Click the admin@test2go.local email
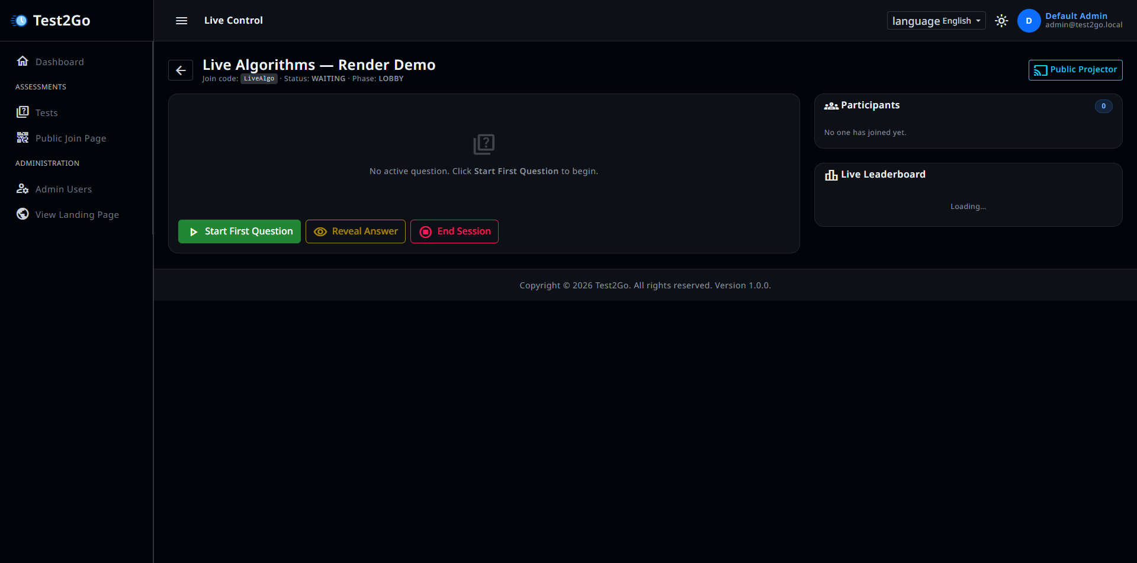This screenshot has height=563, width=1137. click(x=1084, y=25)
